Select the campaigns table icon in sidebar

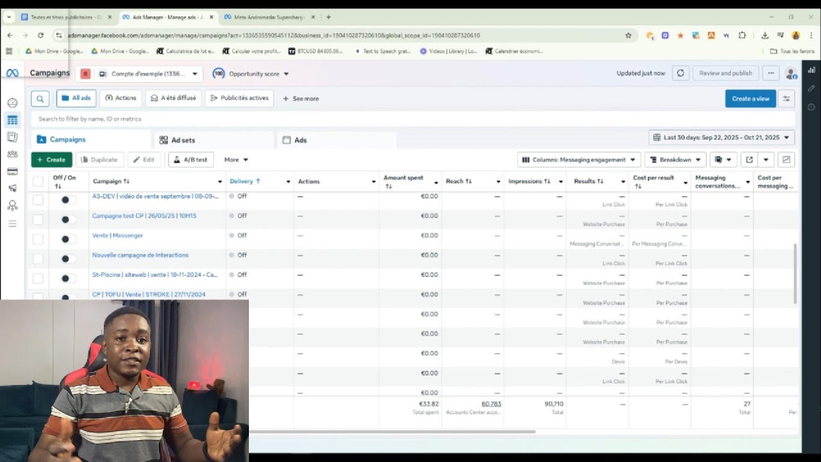[12, 120]
